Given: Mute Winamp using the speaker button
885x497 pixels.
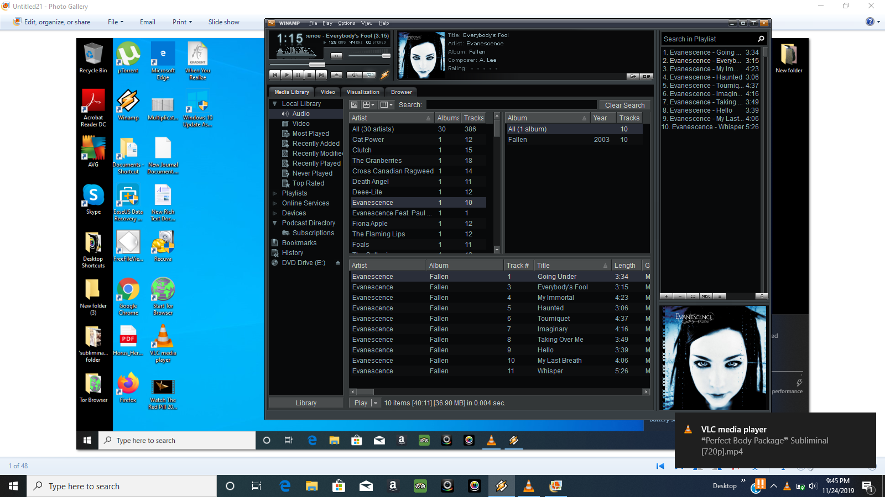Looking at the screenshot, I should point(336,56).
